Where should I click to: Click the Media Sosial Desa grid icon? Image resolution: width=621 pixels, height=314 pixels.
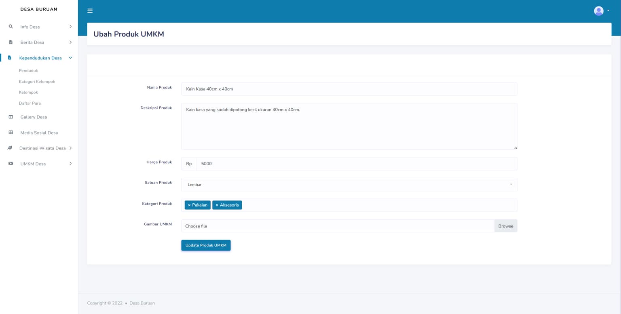click(11, 133)
